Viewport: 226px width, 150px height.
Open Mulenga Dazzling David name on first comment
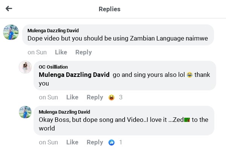53,31
